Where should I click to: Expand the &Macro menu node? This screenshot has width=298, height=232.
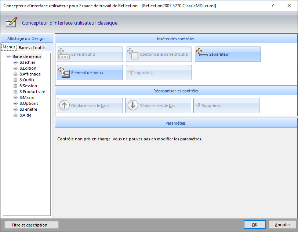click(15, 98)
